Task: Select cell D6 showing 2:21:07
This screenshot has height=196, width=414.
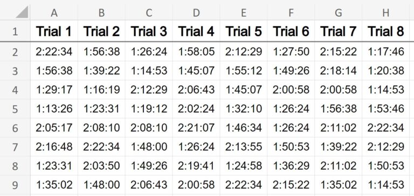Action: click(x=196, y=128)
